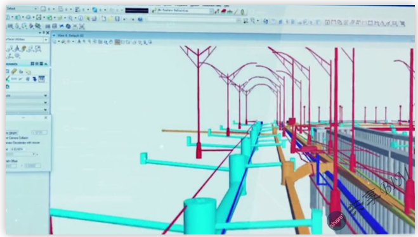Click the printer icon in second toolbar

pyautogui.click(x=94, y=18)
